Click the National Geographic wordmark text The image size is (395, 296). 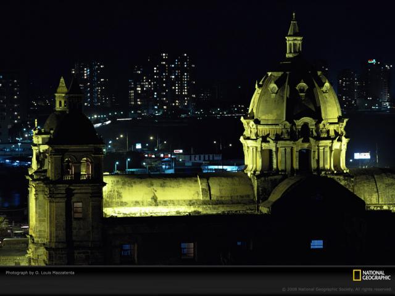376,275
